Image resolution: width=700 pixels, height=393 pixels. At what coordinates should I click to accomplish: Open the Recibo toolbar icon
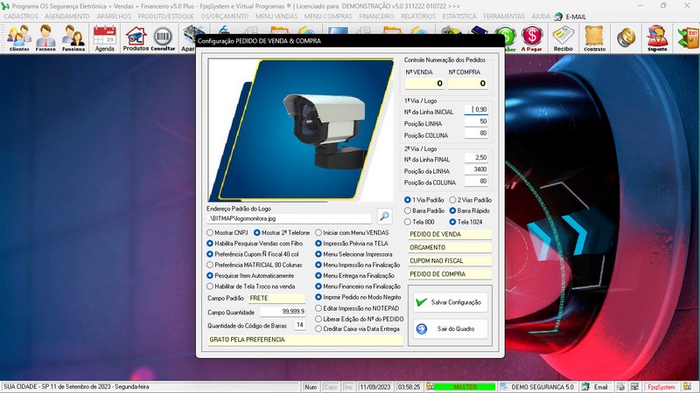(563, 38)
